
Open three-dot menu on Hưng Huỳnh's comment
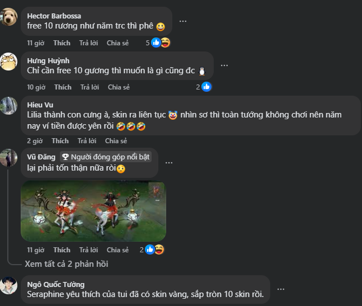[x=224, y=65]
